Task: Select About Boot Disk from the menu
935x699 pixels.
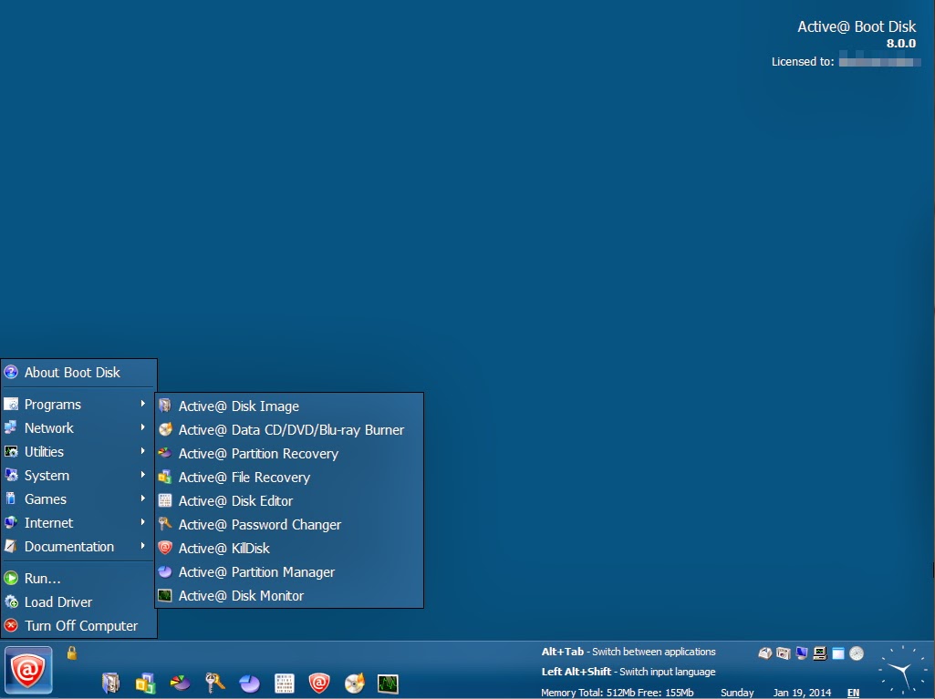Action: pos(71,372)
